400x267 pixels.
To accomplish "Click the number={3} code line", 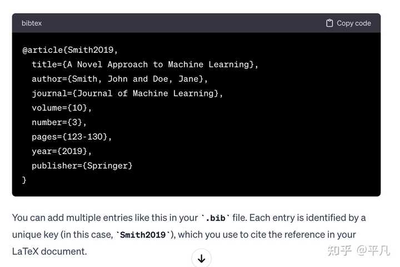I will coord(59,122).
